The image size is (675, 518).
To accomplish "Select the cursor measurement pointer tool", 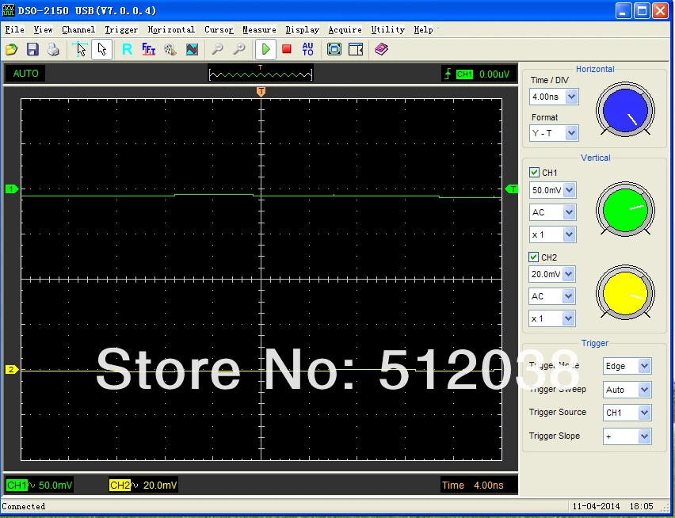I will (x=80, y=49).
